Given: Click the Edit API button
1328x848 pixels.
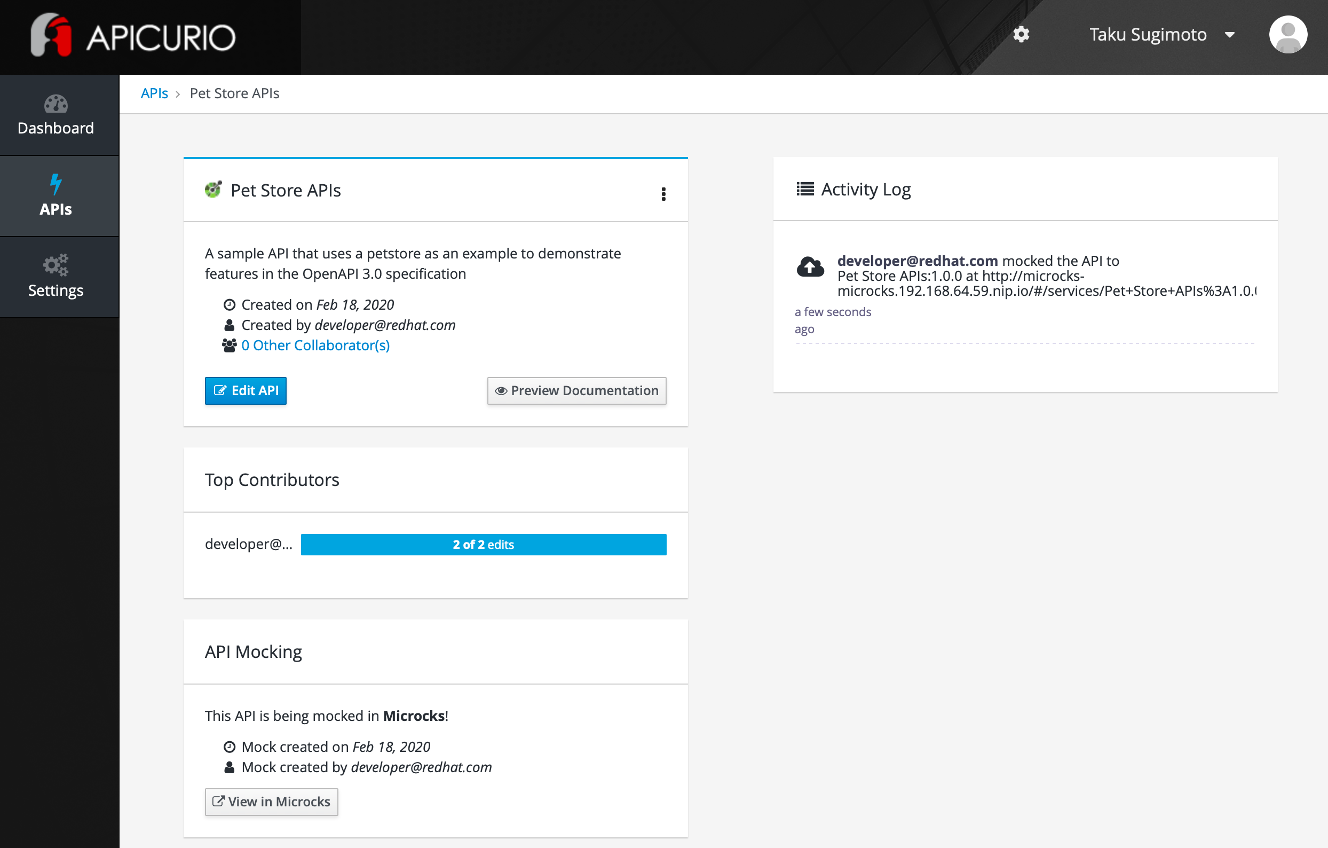Looking at the screenshot, I should (246, 390).
